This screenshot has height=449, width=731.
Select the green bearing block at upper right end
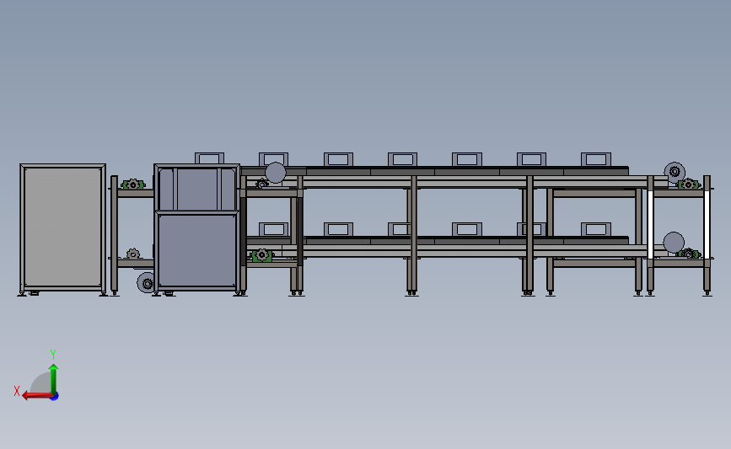point(689,184)
